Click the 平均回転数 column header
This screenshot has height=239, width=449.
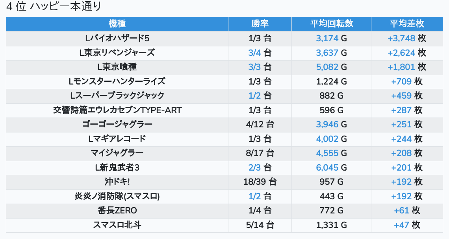pyautogui.click(x=331, y=24)
